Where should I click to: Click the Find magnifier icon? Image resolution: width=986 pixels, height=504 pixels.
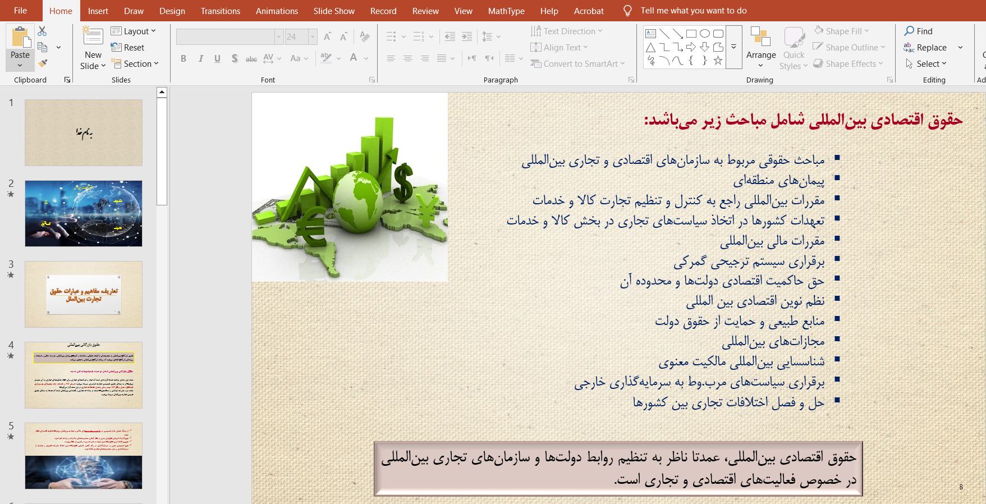pyautogui.click(x=909, y=31)
